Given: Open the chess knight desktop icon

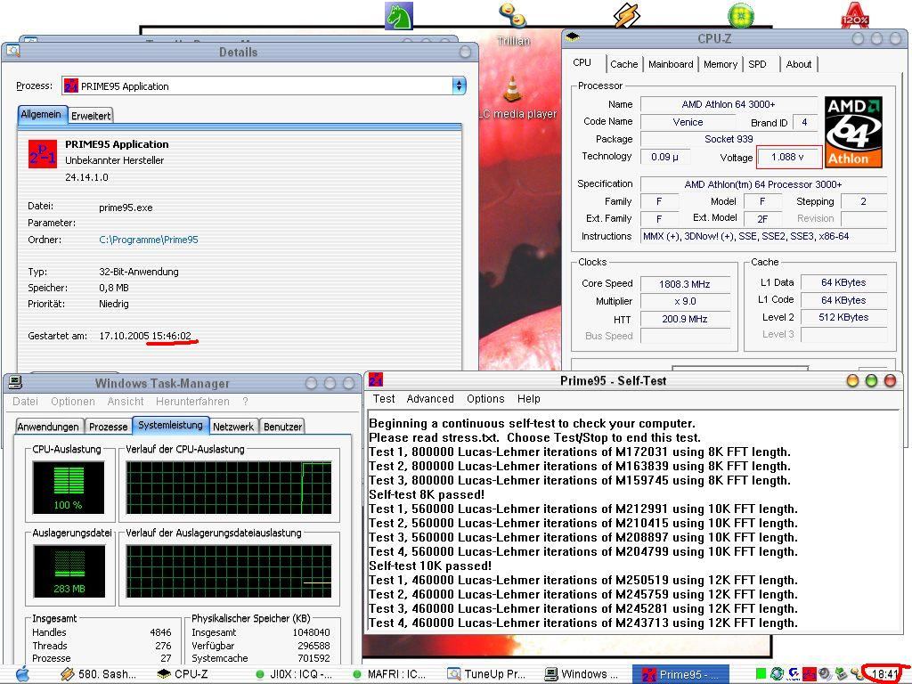Looking at the screenshot, I should tap(399, 15).
